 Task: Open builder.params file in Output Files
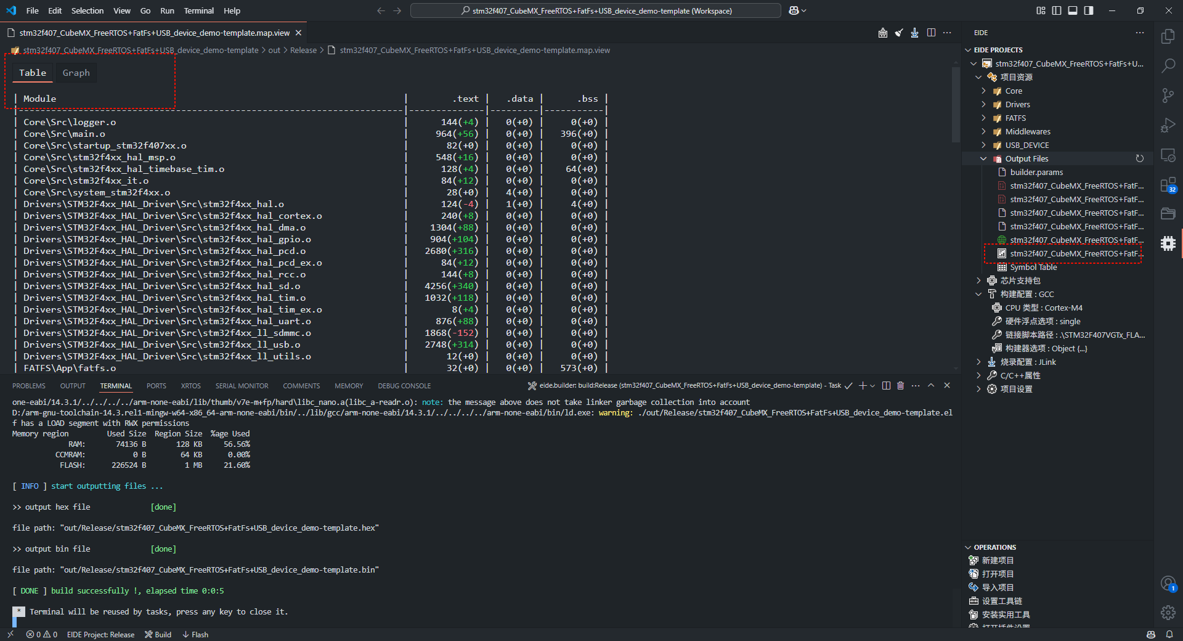[1036, 172]
